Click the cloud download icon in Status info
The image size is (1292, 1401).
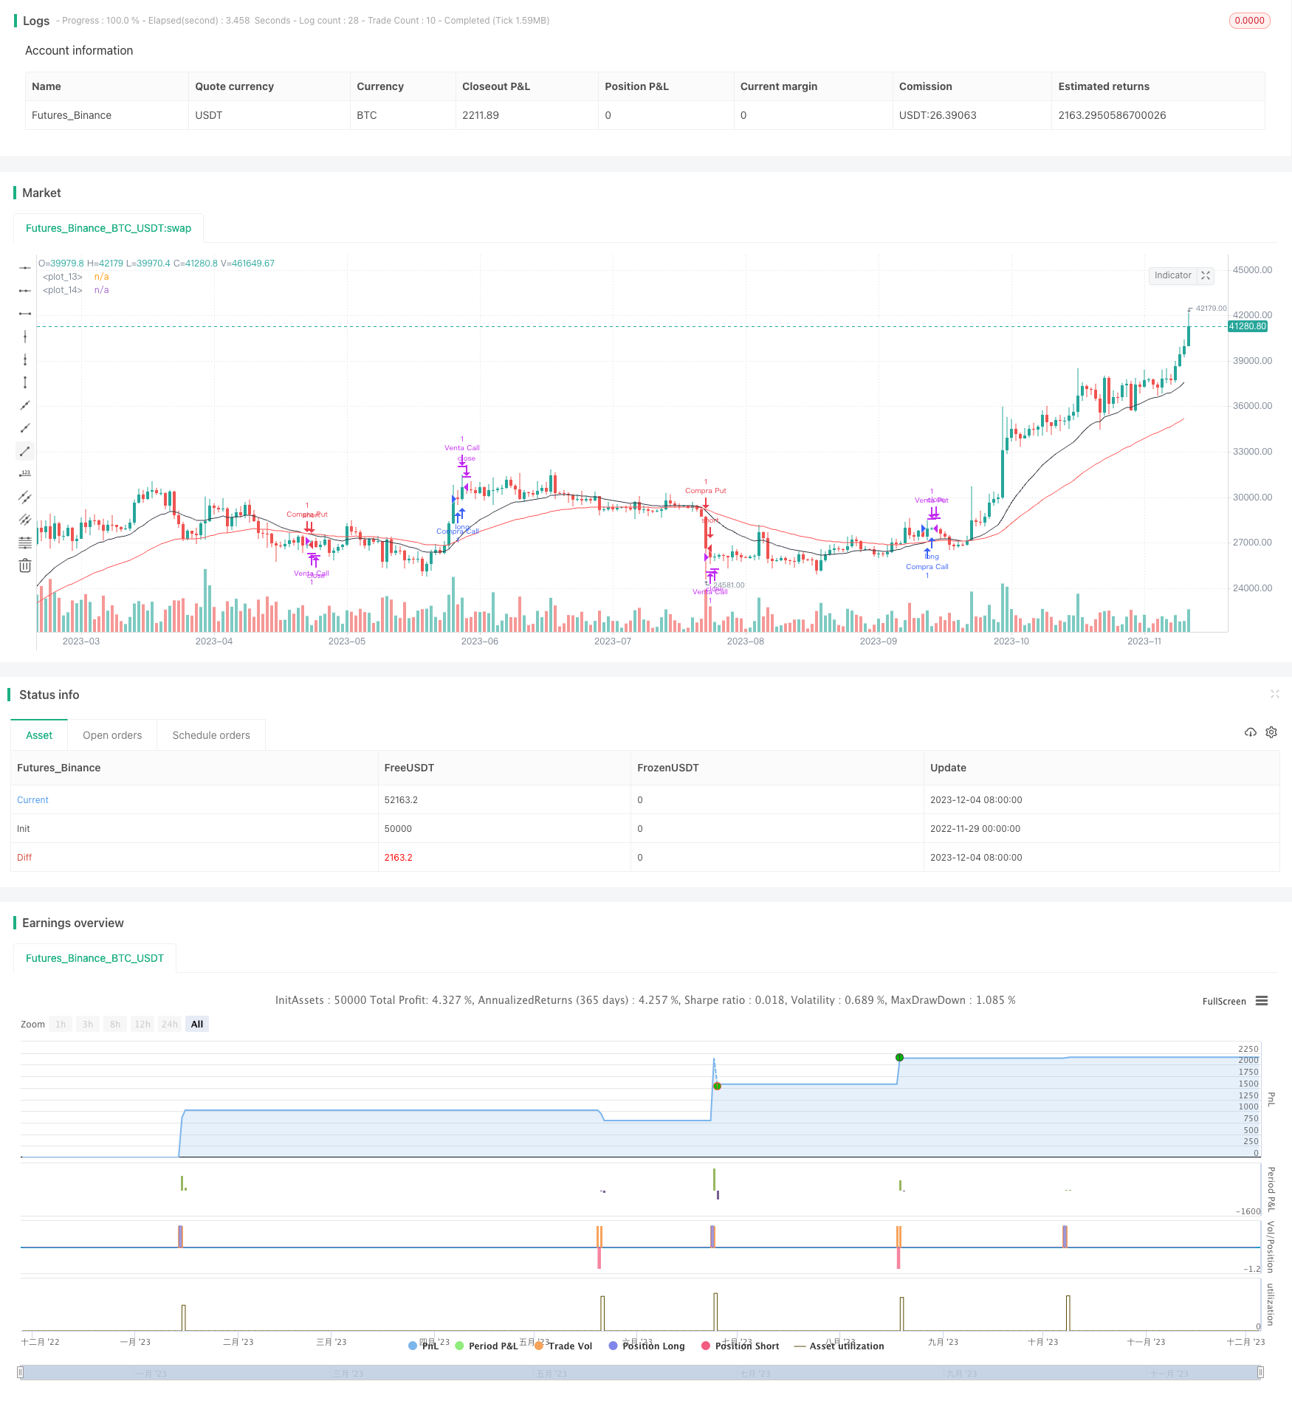click(1250, 732)
